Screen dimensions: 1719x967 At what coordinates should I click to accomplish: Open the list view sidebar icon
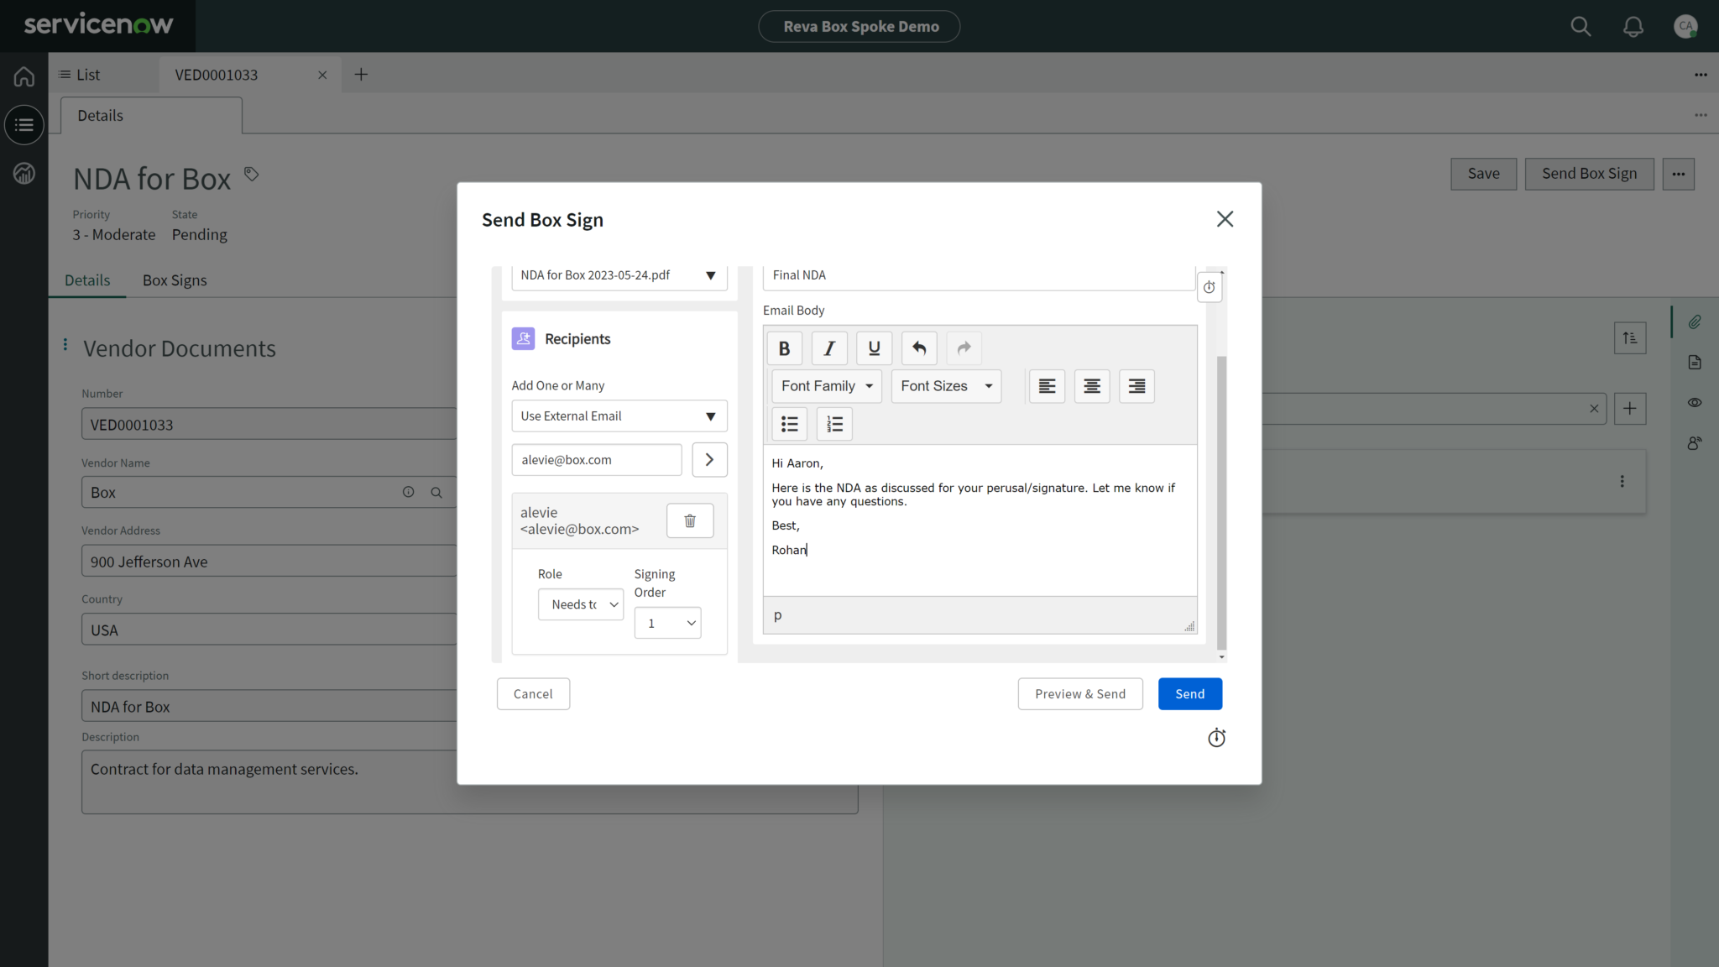tap(24, 124)
